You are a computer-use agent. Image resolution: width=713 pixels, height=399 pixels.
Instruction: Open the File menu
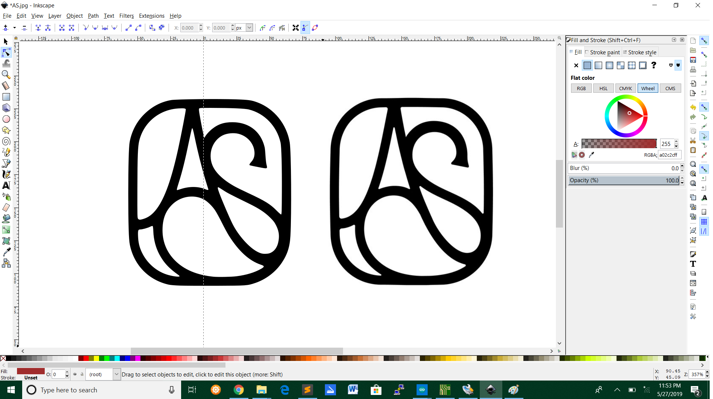7,16
